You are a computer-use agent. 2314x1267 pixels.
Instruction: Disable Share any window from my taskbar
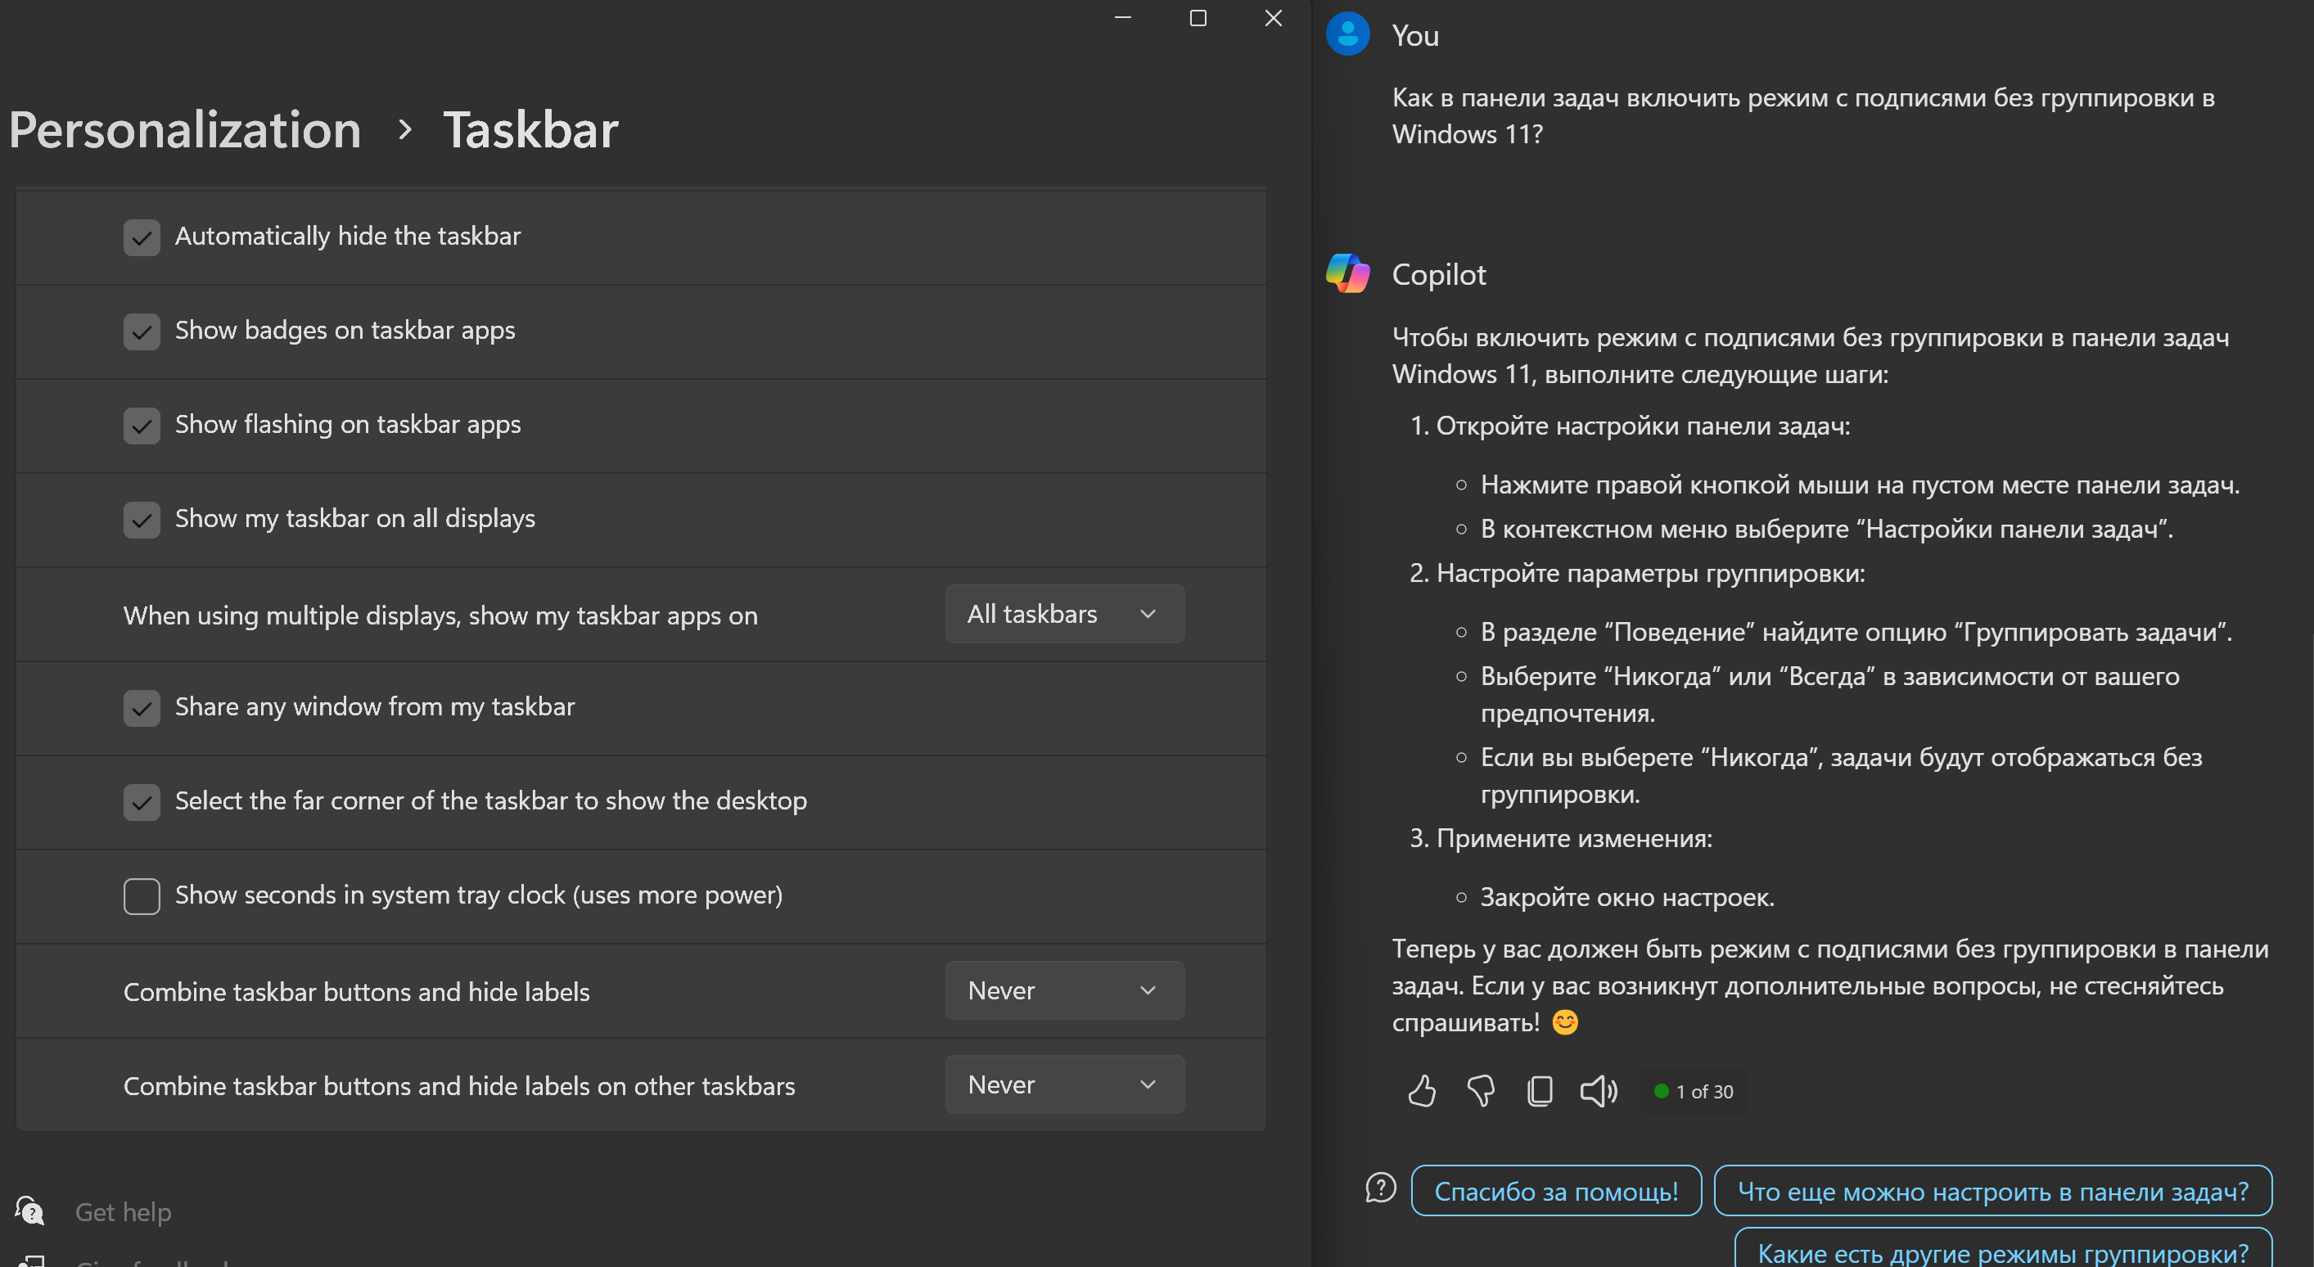[142, 708]
